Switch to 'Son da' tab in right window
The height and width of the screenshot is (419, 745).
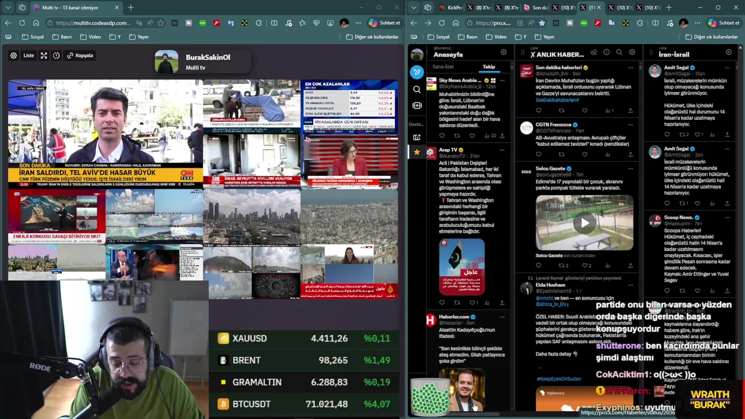[535, 8]
